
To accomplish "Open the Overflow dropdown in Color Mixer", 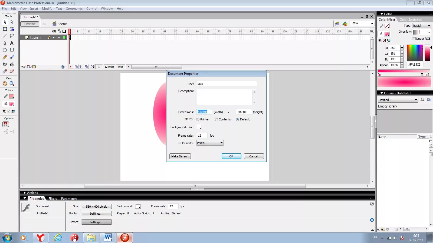I will 422,32.
